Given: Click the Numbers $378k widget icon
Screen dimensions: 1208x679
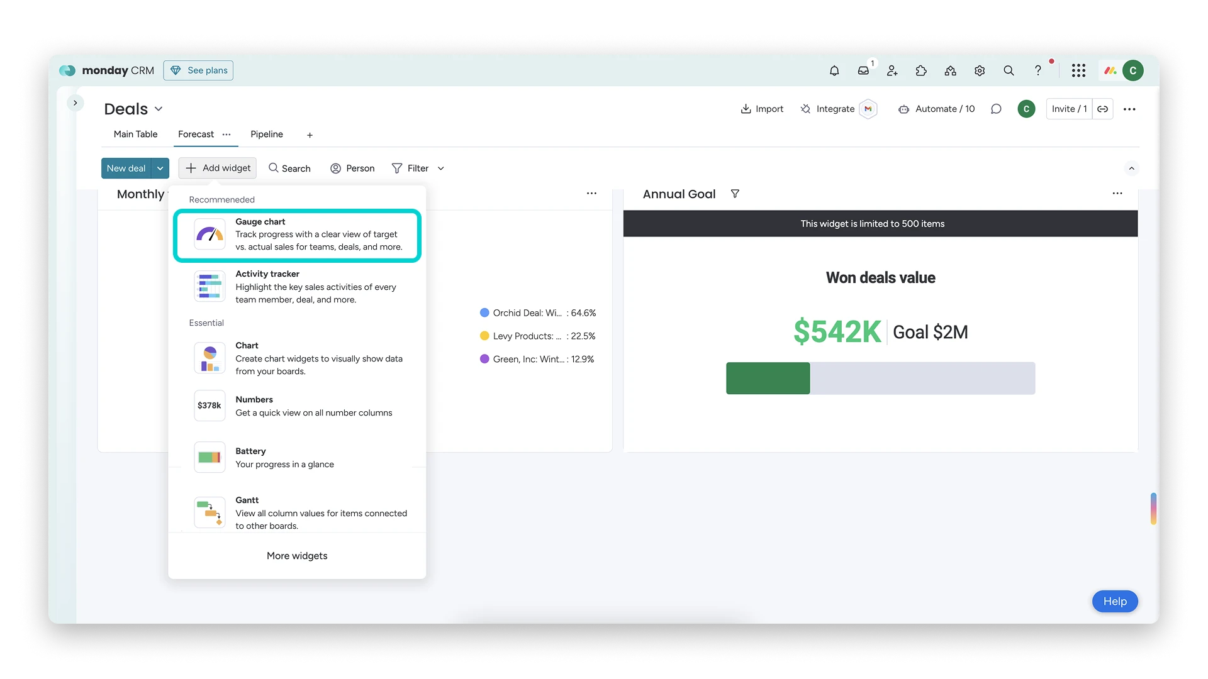Looking at the screenshot, I should click(x=210, y=406).
